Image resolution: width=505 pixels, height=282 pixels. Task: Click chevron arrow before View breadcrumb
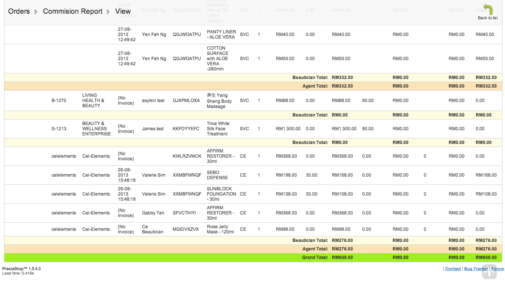(108, 12)
